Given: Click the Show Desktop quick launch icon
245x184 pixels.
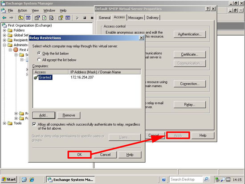Looking at the screenshot, I should 24,180.
